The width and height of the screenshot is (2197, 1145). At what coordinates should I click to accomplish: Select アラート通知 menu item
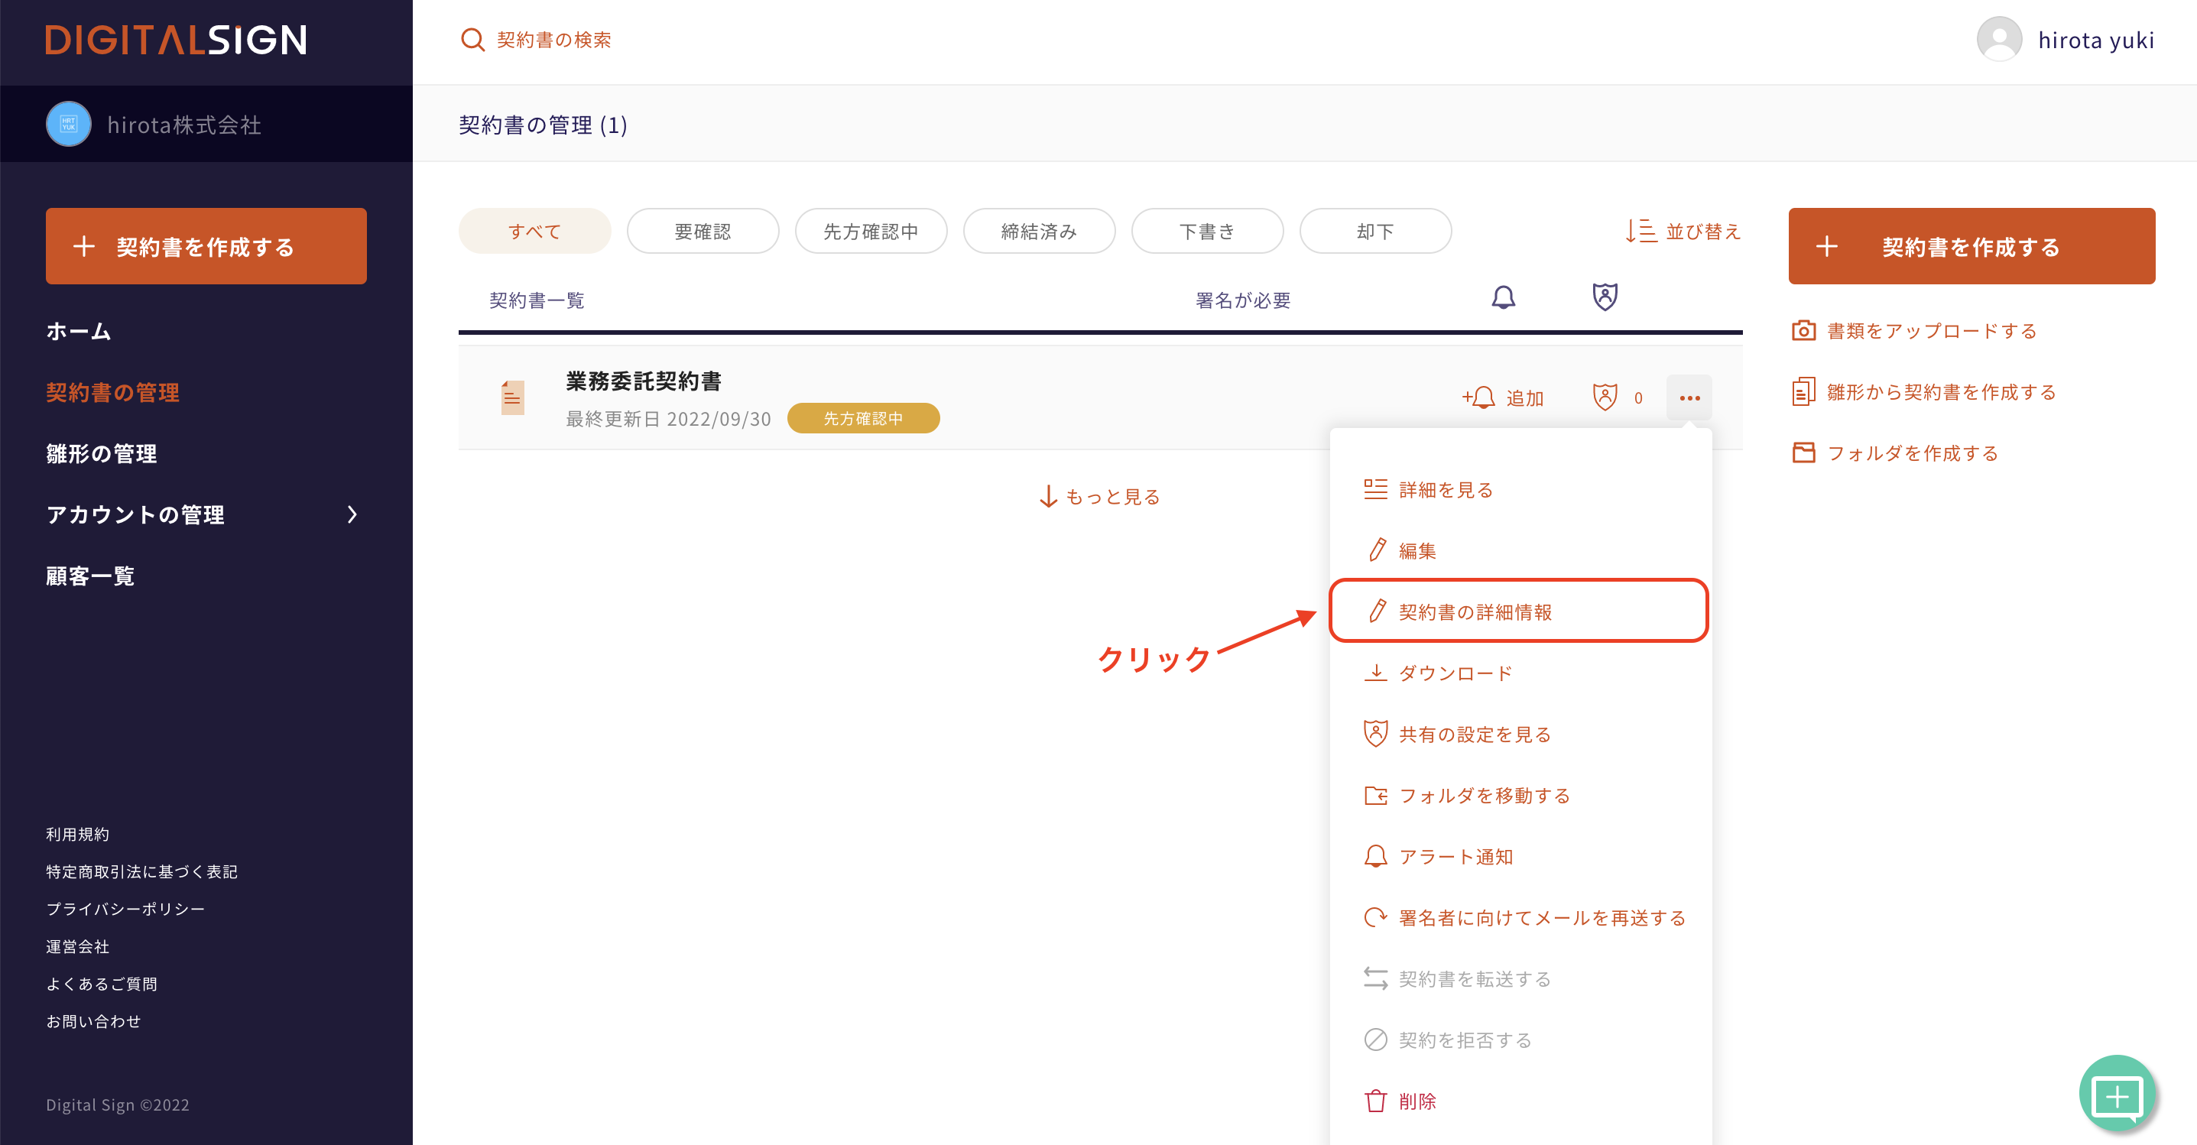1520,857
